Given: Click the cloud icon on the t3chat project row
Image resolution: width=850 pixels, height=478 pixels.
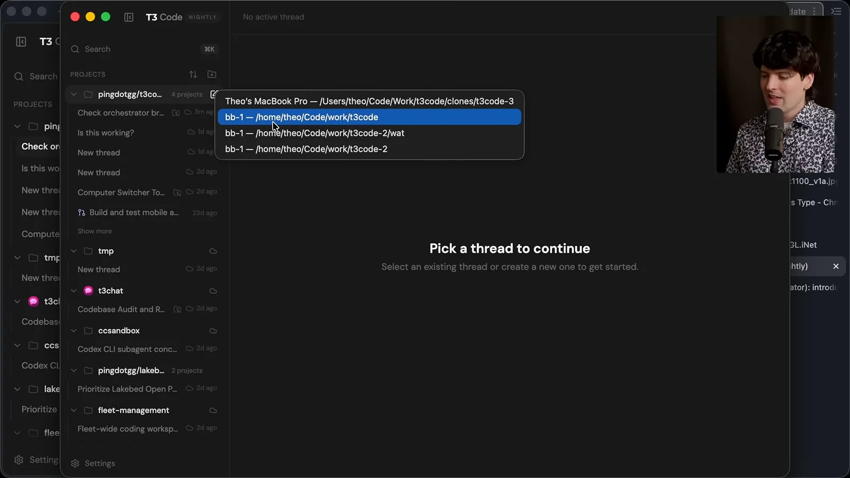Looking at the screenshot, I should pos(213,291).
